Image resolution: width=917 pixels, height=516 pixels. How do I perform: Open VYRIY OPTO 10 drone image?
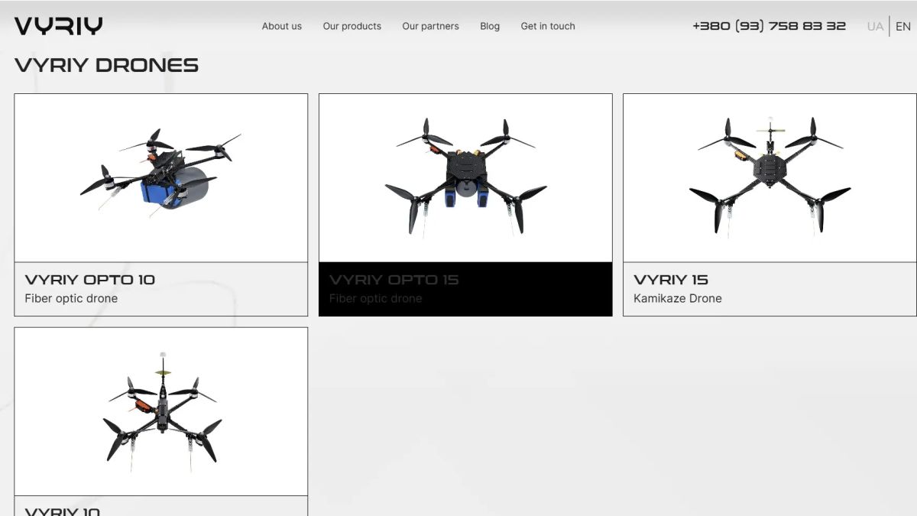161,178
